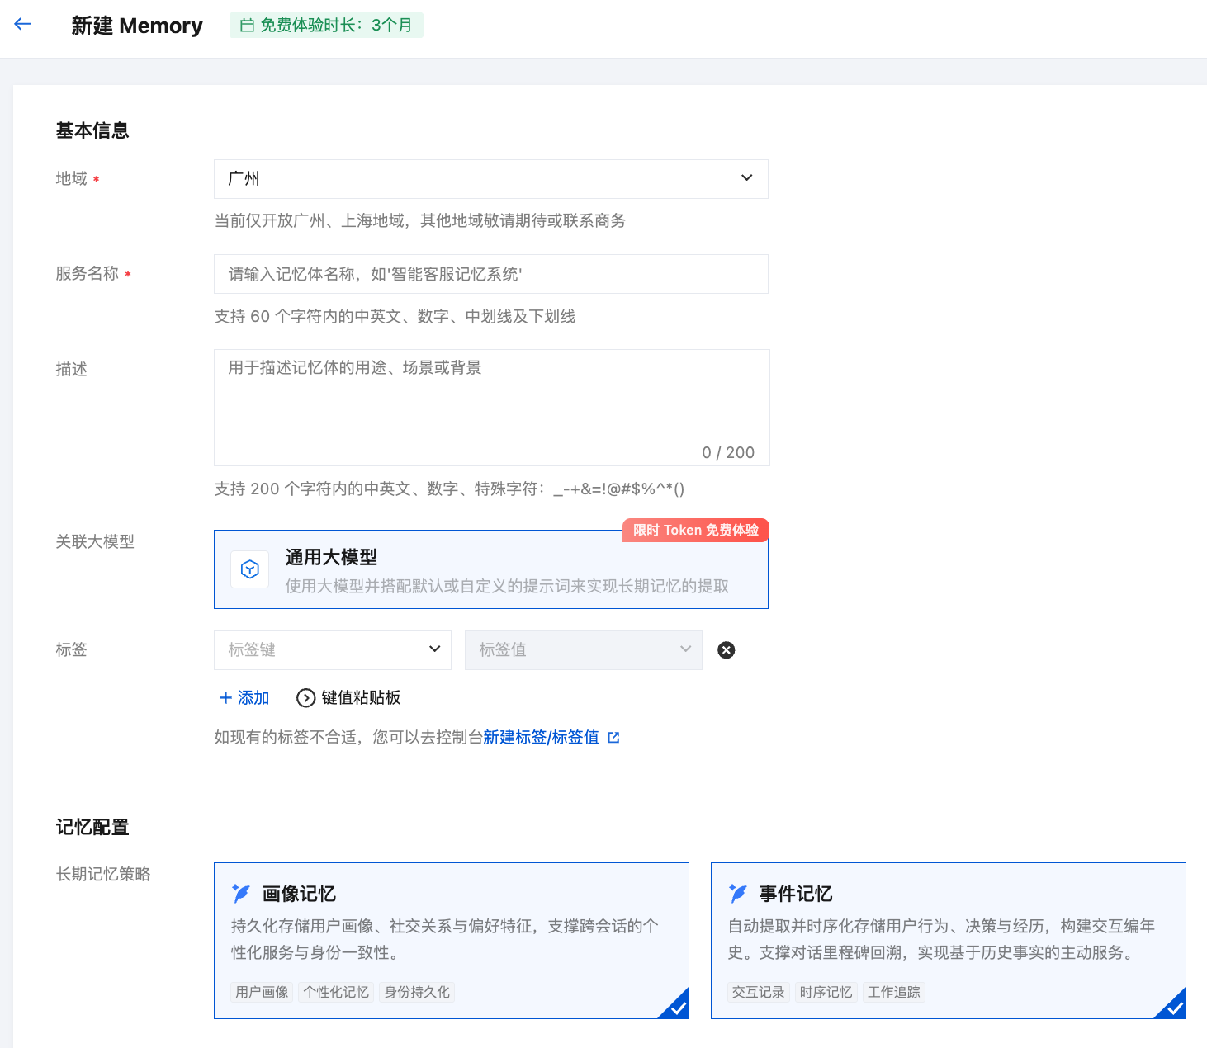Open the 新建标签/标签值 link
The height and width of the screenshot is (1048, 1207).
tap(541, 738)
